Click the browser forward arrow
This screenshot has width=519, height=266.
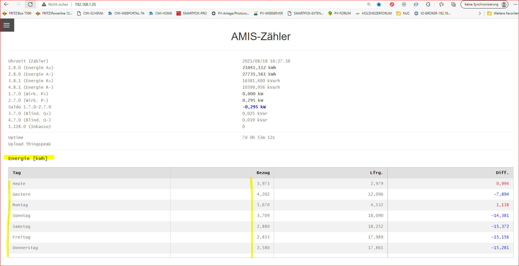click(18, 4)
